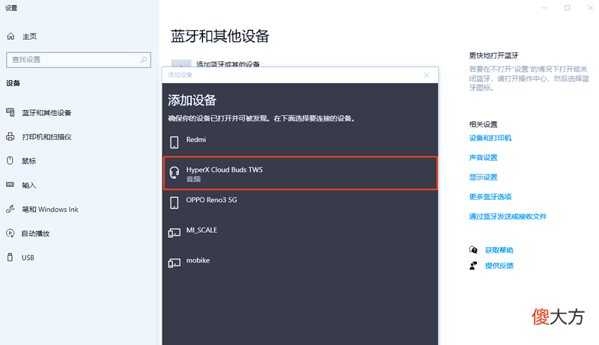Click the 提供反馈 link
This screenshot has height=345, width=599.
(x=499, y=266)
